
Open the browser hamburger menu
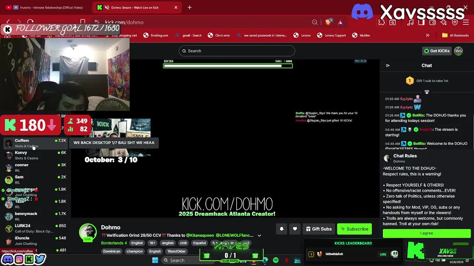pos(466,23)
